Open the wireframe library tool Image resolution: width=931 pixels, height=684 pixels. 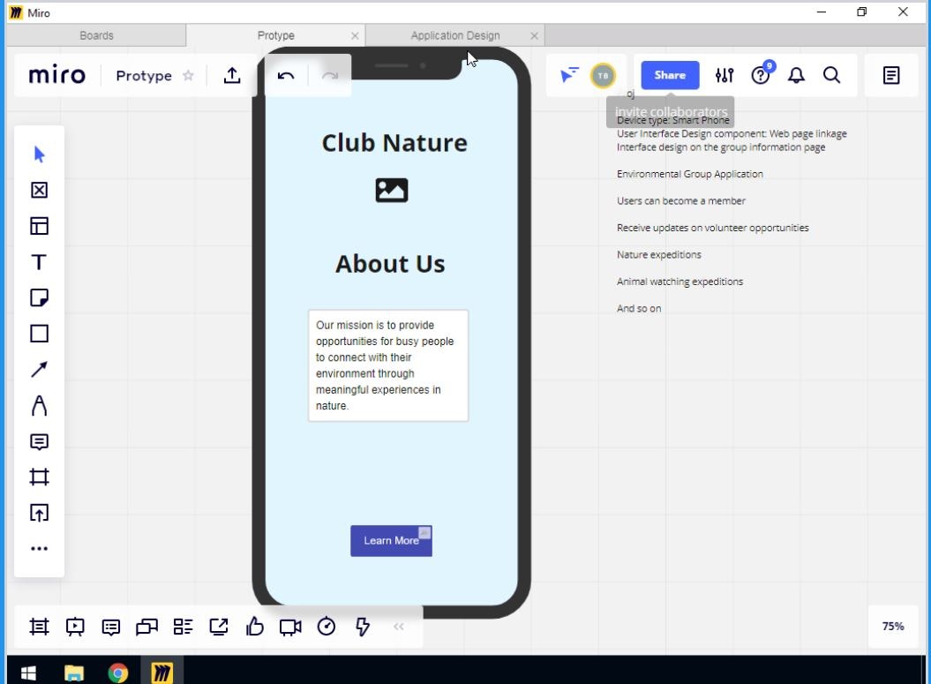(39, 190)
